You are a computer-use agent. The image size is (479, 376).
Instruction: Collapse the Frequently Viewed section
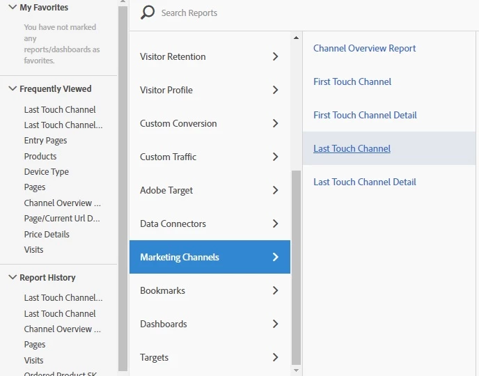(x=13, y=88)
